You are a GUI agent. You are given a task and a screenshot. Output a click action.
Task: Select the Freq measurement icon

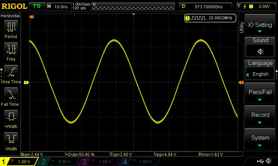(x=11, y=50)
